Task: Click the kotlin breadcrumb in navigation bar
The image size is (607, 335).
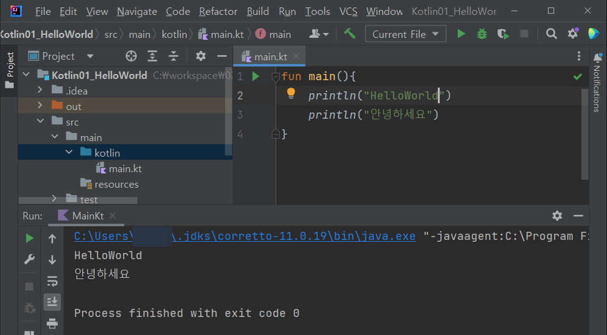Action: (x=174, y=34)
